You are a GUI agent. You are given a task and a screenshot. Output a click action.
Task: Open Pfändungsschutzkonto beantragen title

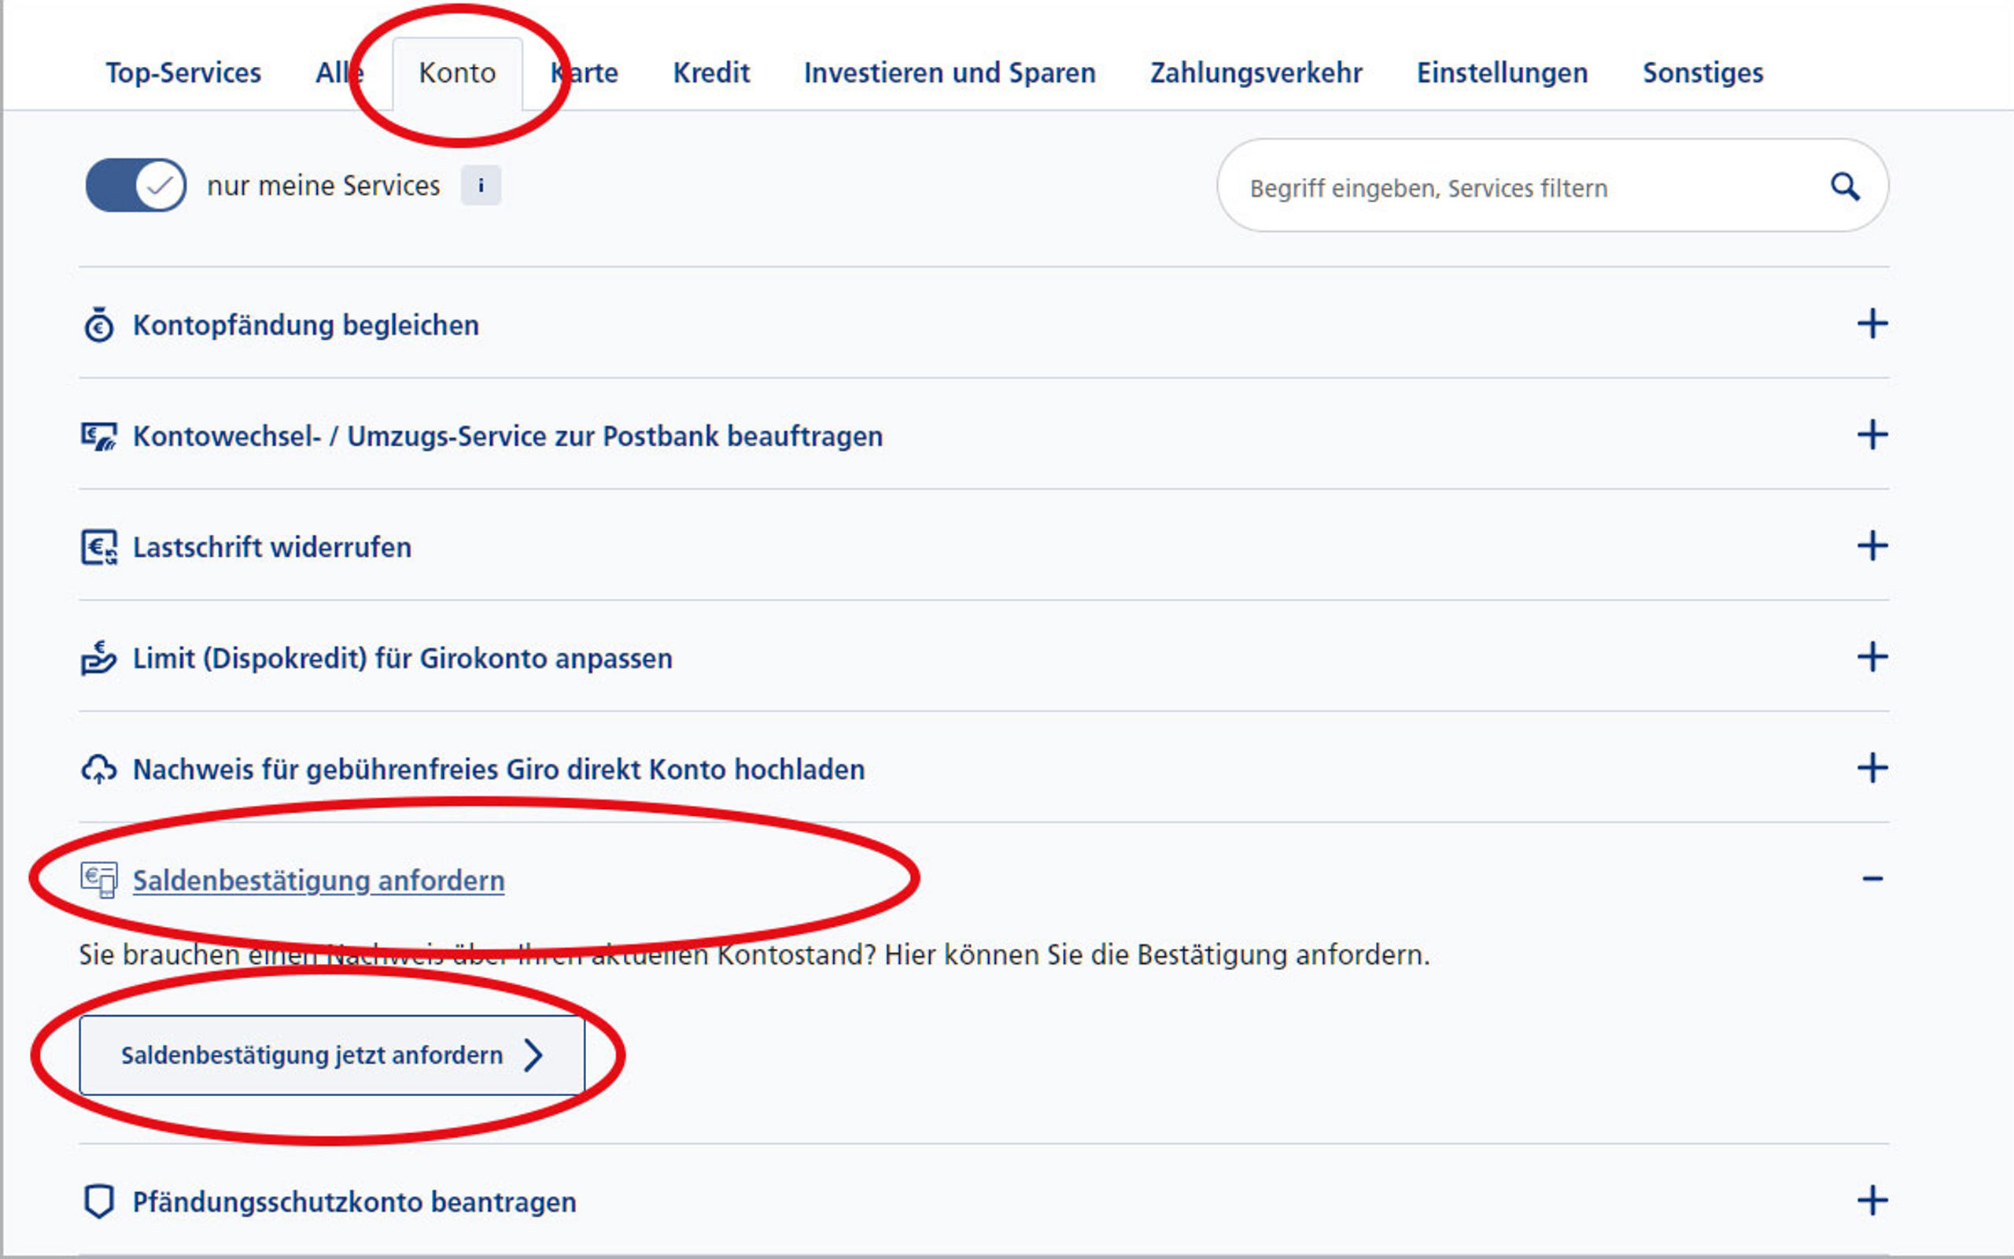click(355, 1202)
